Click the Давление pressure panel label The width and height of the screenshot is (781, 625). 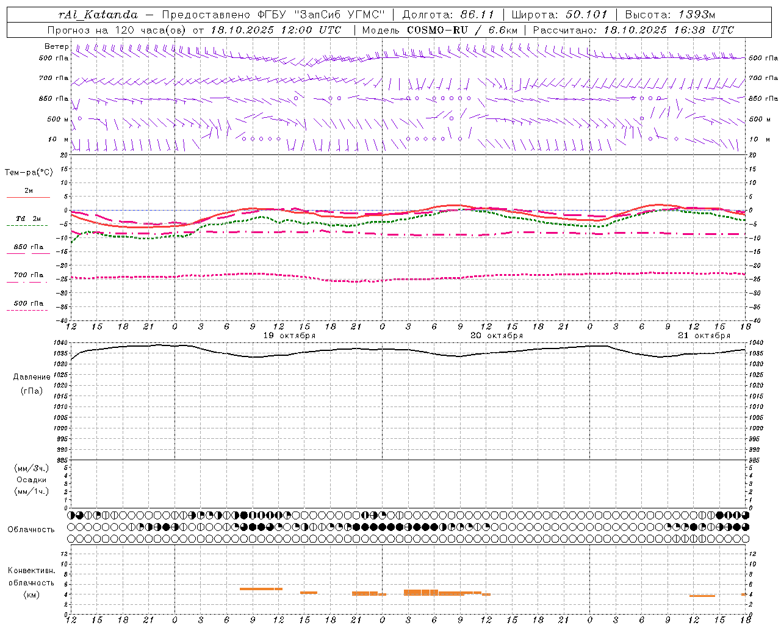tap(32, 377)
